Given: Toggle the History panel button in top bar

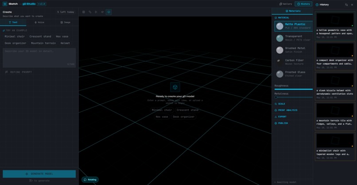Looking at the screenshot, I should 303,4.
